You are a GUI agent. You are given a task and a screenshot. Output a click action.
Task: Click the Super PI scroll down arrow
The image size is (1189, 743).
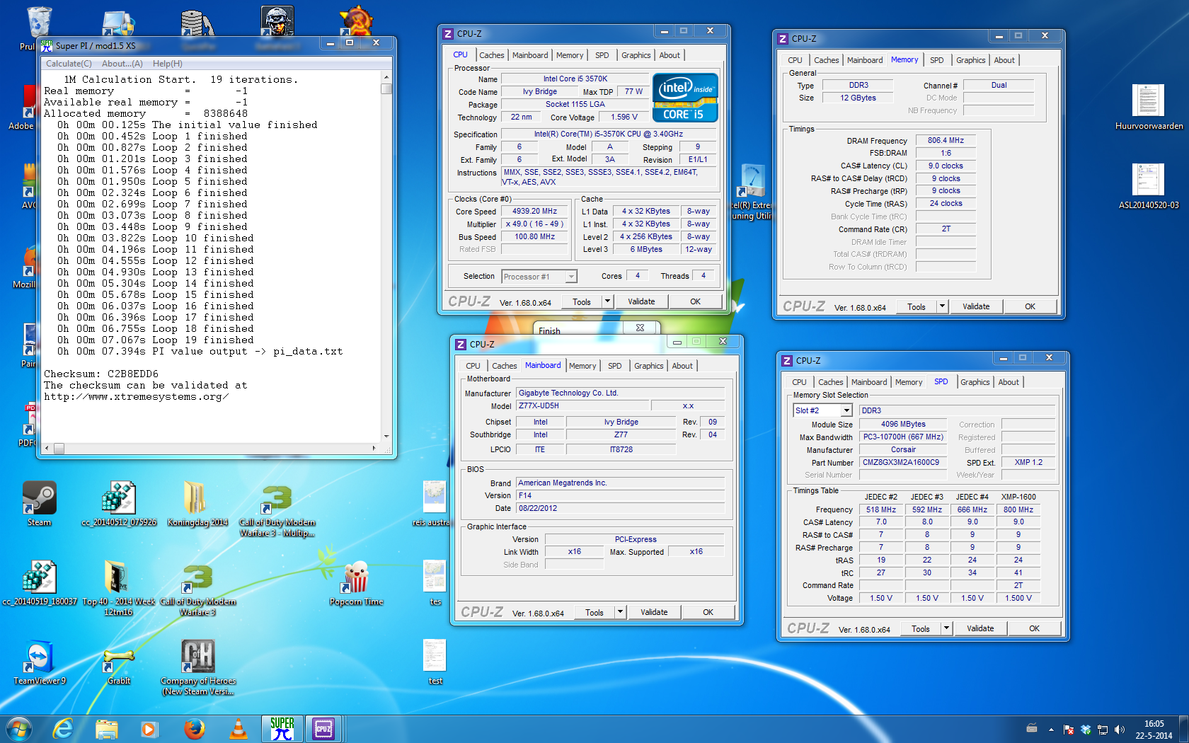click(386, 437)
